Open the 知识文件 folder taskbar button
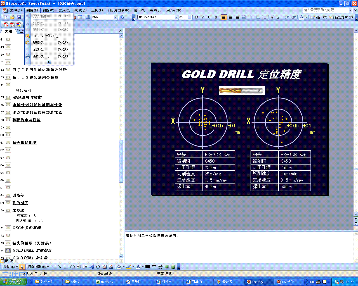The image size is (358, 286). (47, 282)
